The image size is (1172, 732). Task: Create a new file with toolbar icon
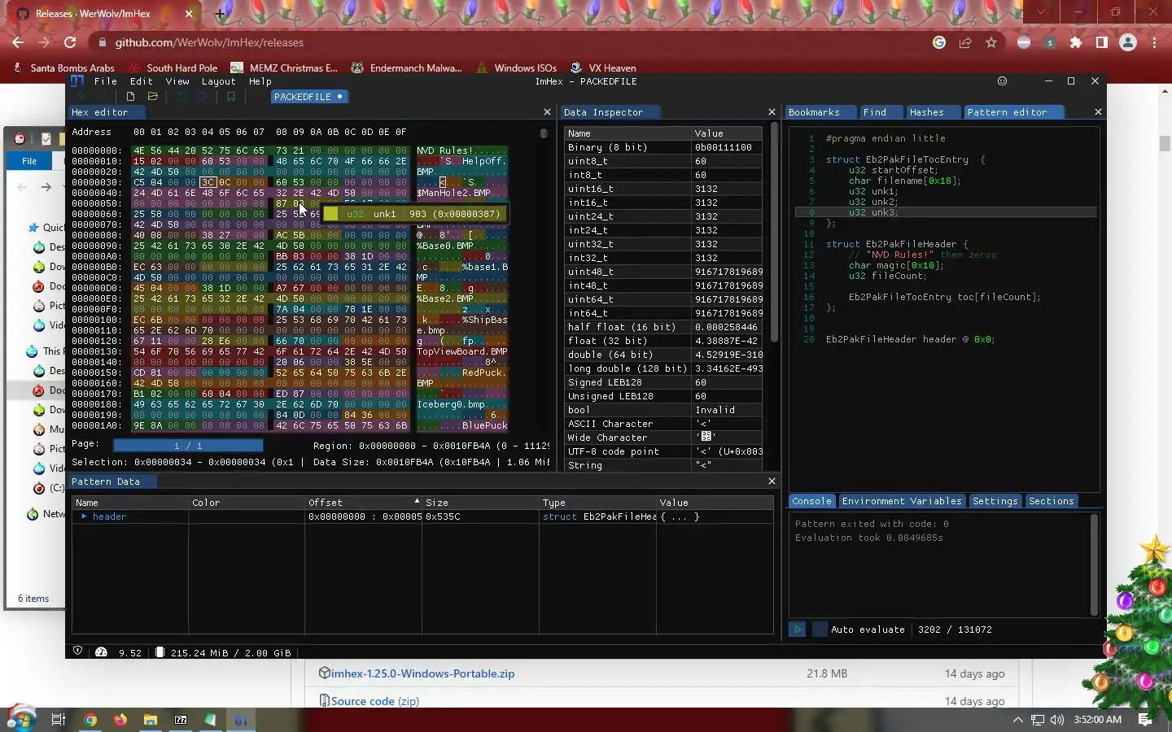pos(130,97)
